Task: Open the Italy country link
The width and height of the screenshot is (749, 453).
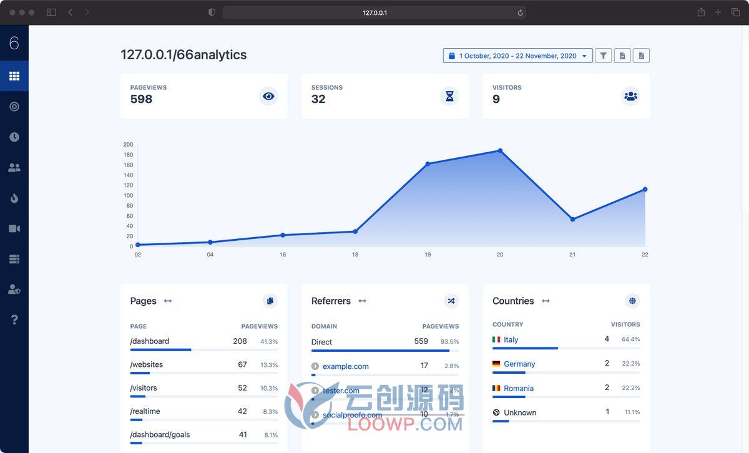Action: 511,339
